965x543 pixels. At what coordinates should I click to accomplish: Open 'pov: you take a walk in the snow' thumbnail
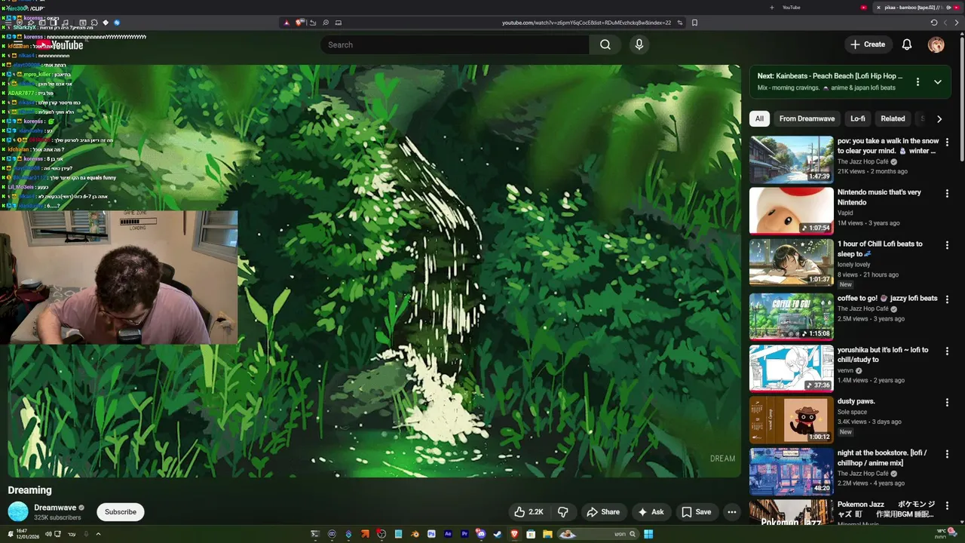(x=791, y=158)
